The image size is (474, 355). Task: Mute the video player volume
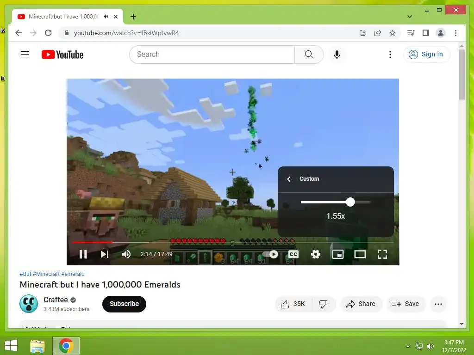(126, 254)
